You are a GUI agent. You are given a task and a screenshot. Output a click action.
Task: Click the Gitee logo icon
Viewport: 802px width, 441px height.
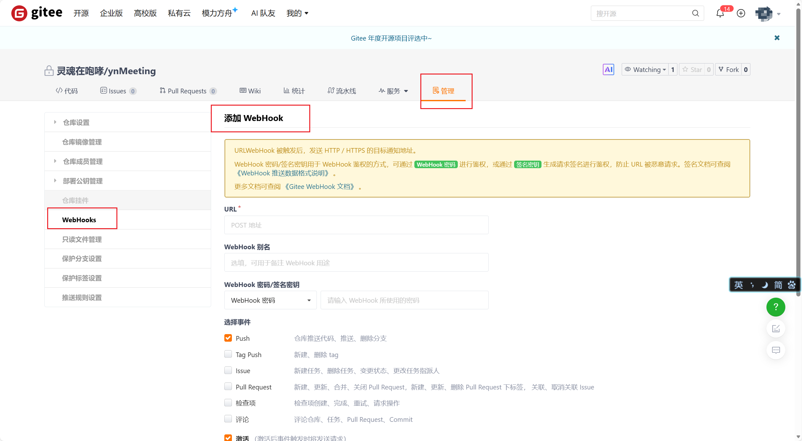tap(19, 13)
